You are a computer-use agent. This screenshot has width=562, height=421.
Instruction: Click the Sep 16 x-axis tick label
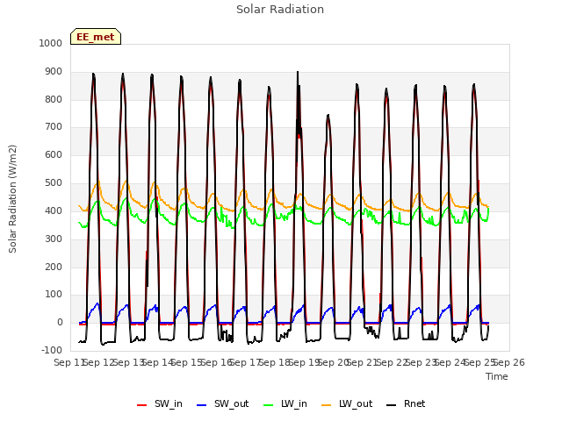point(217,362)
